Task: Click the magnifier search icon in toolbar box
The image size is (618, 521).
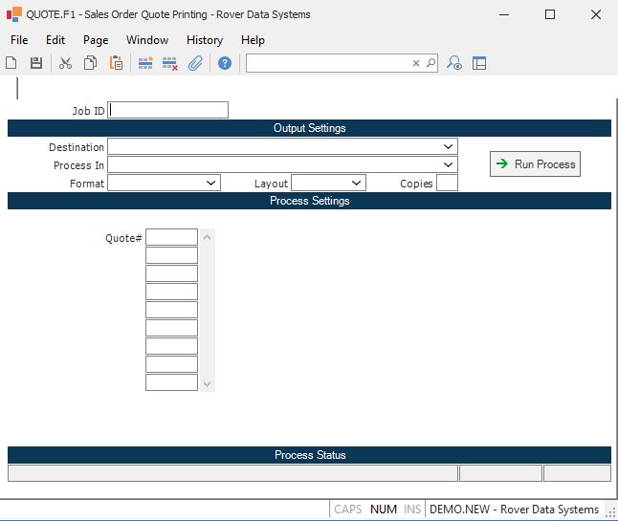Action: click(x=430, y=63)
